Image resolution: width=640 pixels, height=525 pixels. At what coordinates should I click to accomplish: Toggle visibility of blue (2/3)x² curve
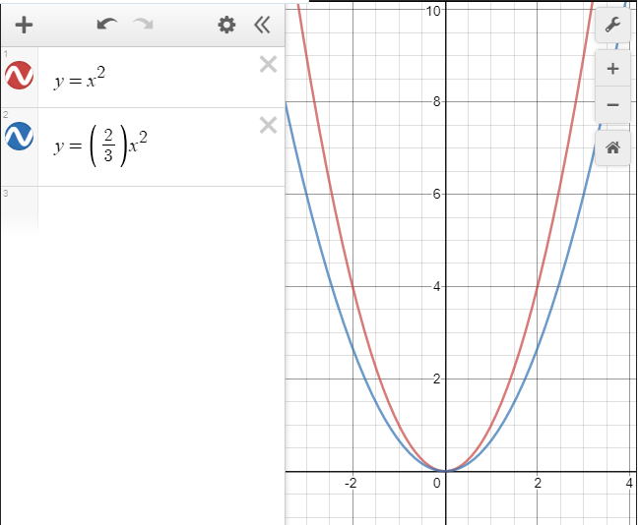(19, 136)
